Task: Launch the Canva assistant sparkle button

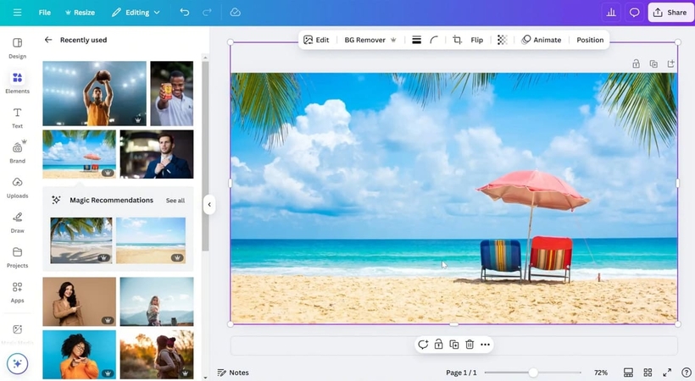Action: [x=17, y=364]
